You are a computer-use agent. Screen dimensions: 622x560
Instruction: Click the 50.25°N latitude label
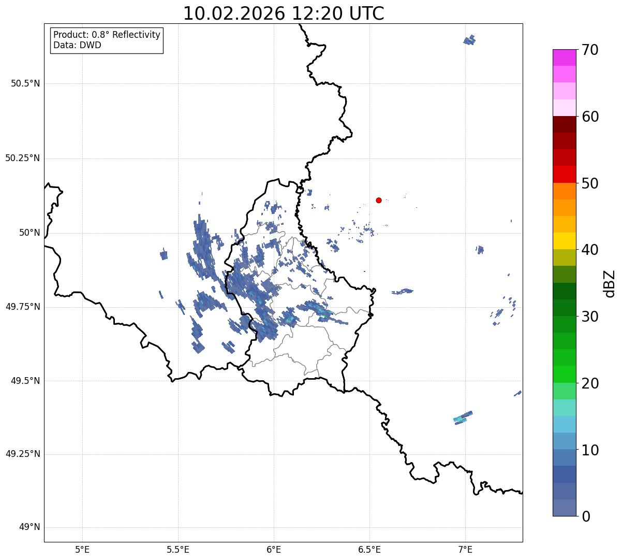pyautogui.click(x=22, y=158)
